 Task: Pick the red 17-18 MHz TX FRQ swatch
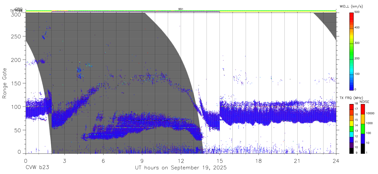click(352, 107)
